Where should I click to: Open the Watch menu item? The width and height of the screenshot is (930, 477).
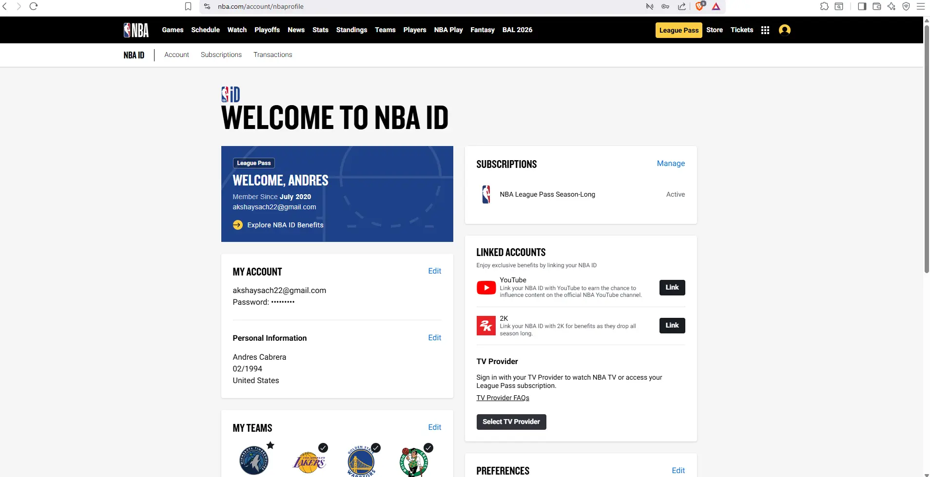click(x=237, y=30)
